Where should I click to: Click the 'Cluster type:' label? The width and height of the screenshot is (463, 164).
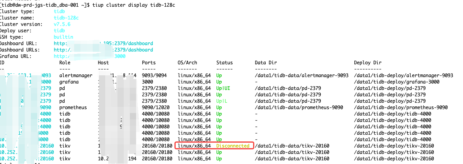point(17,11)
